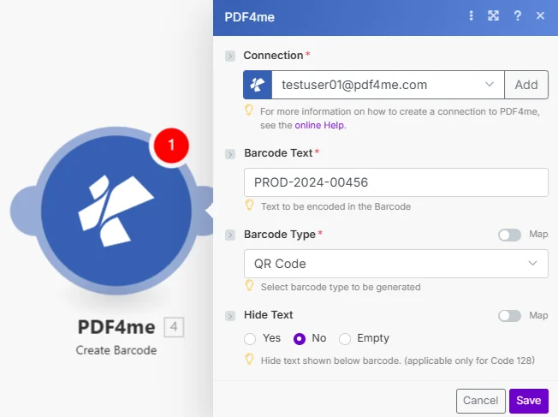Click the right connector of the PDF4me module
This screenshot has width=558, height=417.
click(205, 211)
